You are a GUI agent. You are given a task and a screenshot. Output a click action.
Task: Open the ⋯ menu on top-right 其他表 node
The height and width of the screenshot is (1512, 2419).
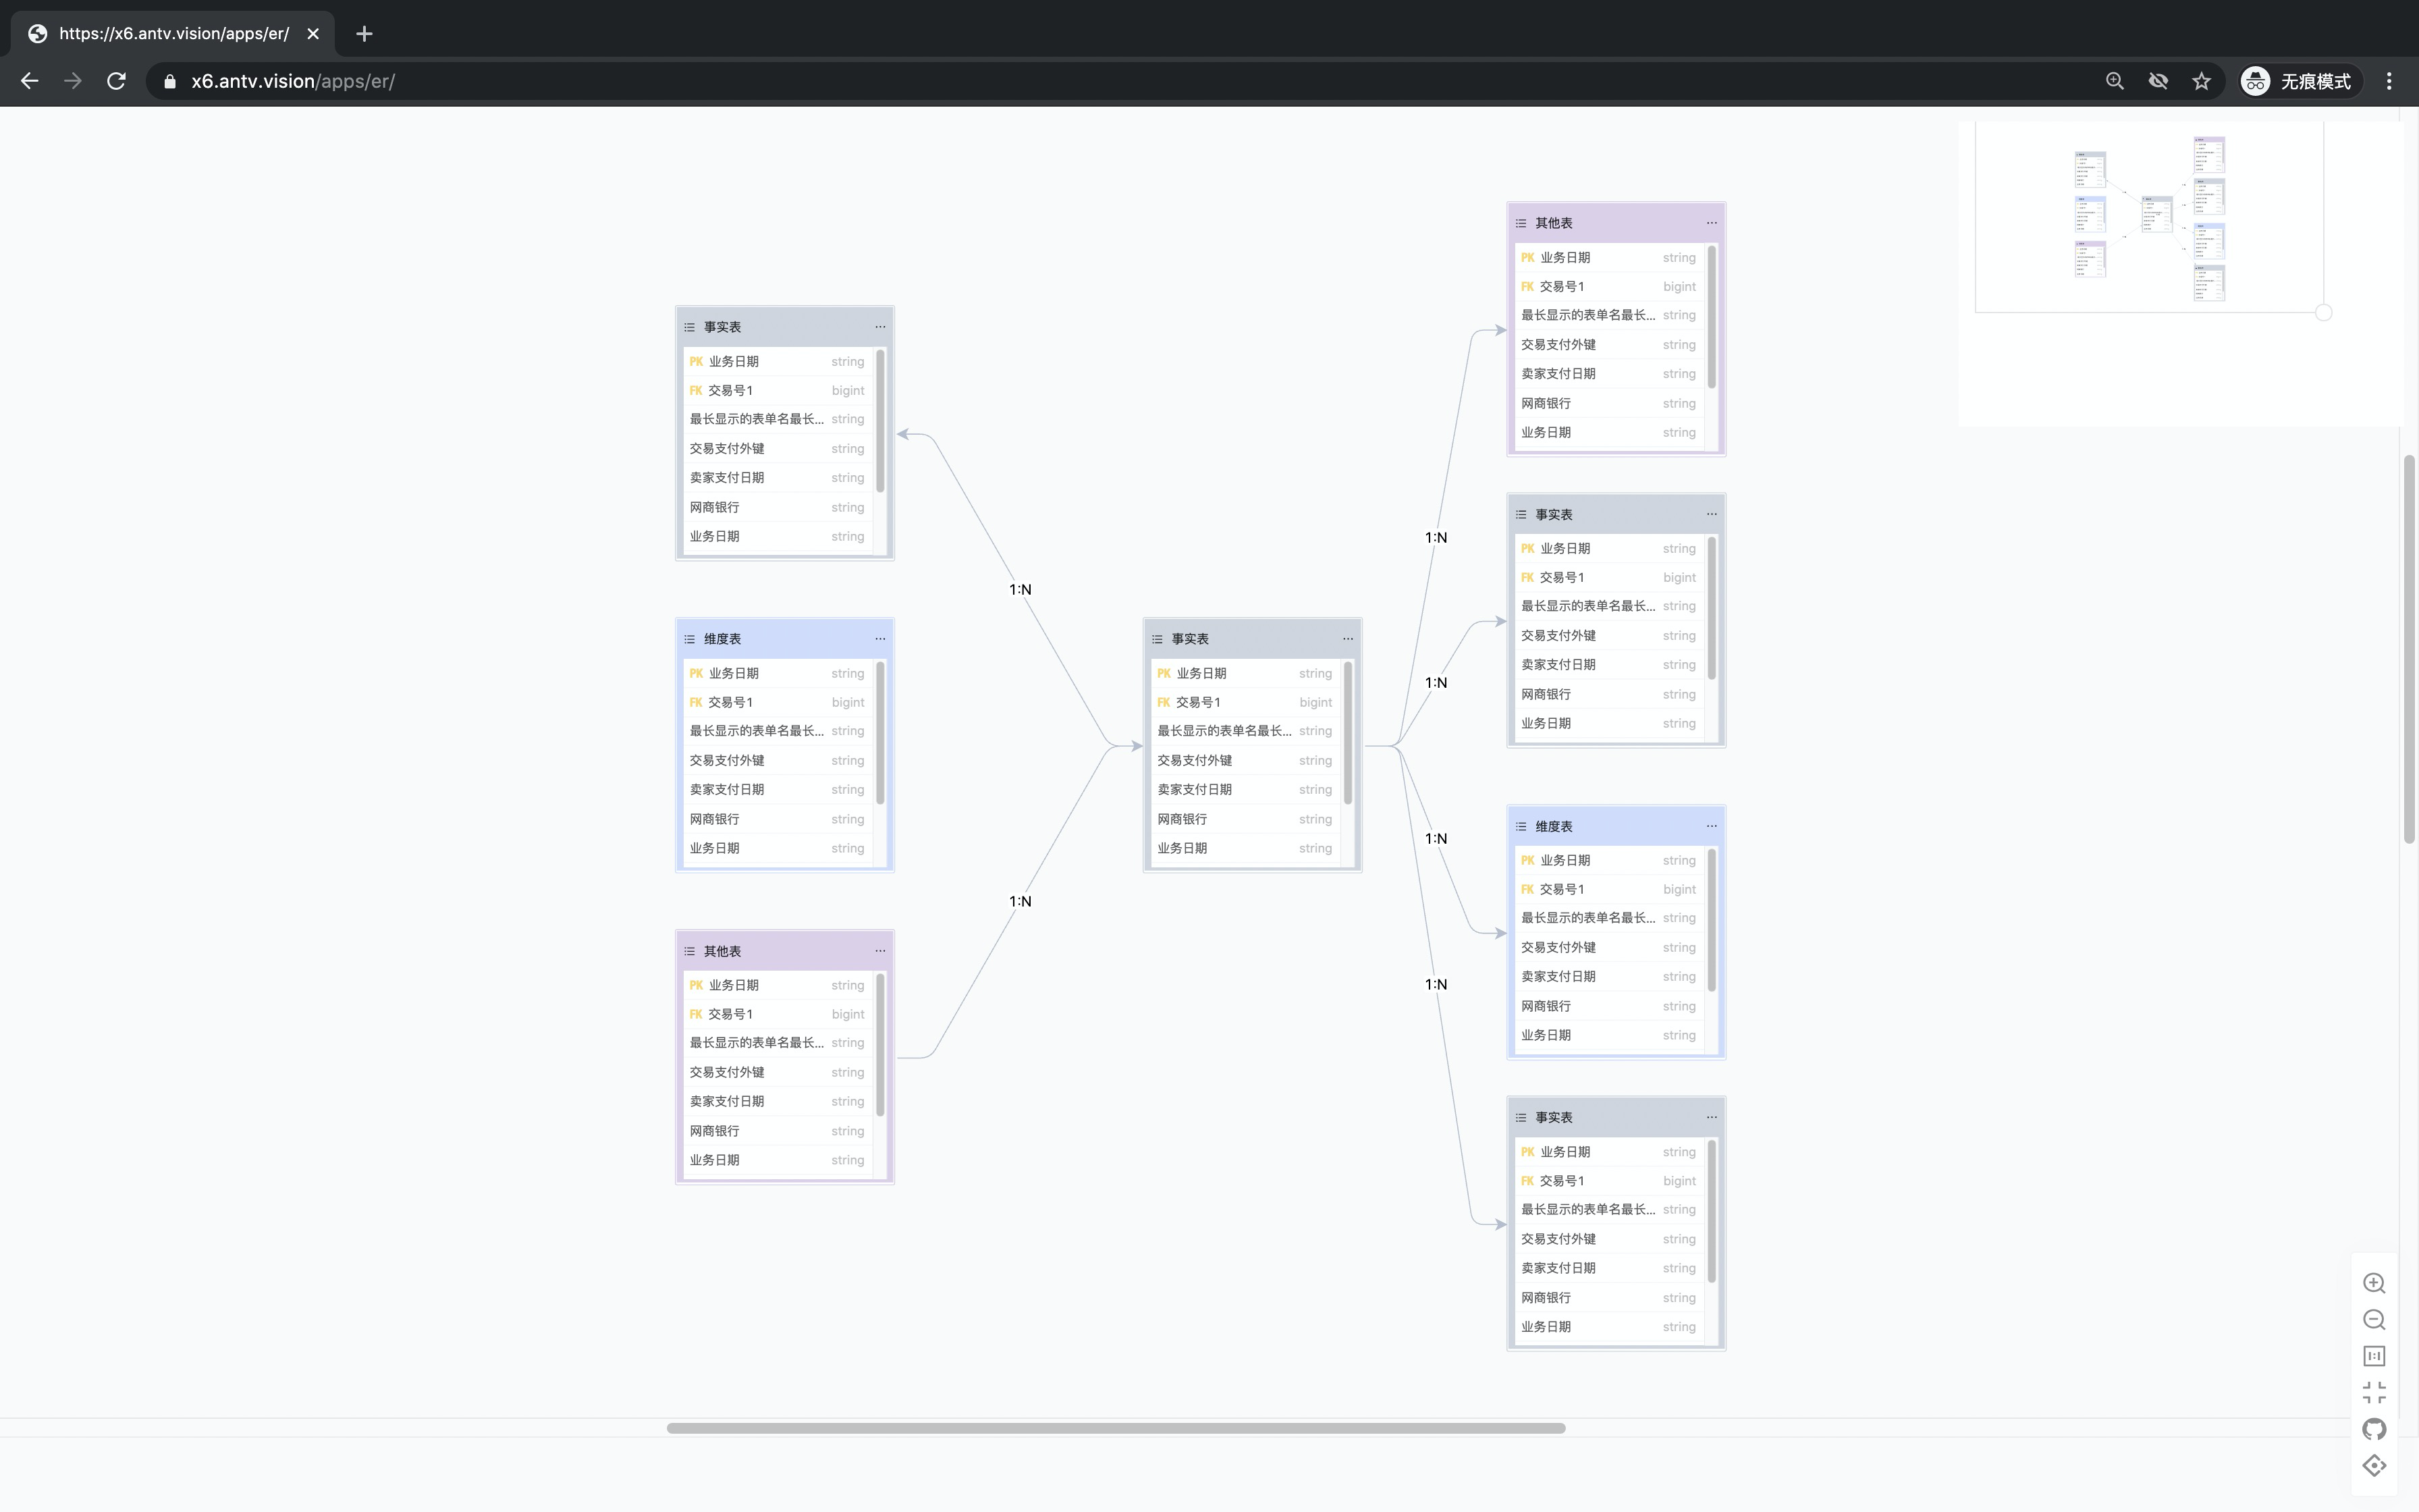tap(1711, 223)
